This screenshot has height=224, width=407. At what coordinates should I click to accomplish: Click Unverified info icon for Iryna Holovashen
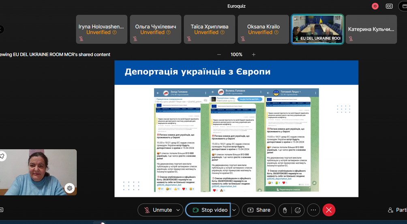click(114, 32)
